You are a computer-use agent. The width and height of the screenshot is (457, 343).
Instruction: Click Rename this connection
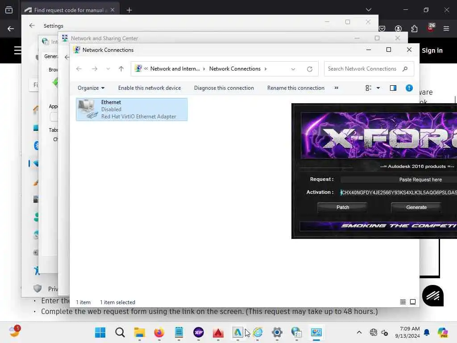pyautogui.click(x=295, y=88)
